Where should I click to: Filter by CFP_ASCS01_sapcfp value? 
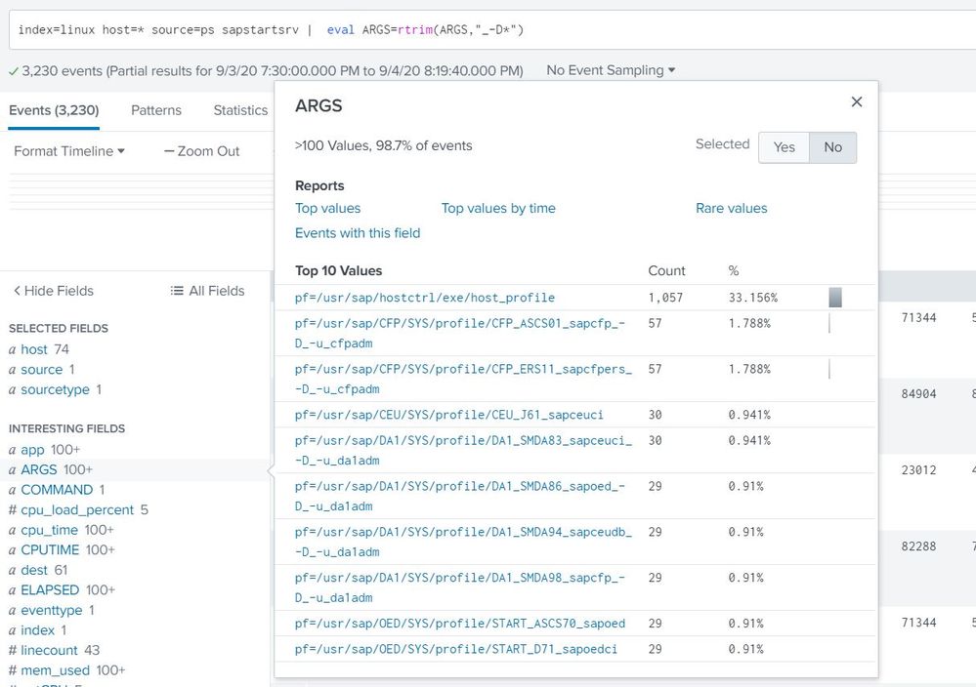460,333
